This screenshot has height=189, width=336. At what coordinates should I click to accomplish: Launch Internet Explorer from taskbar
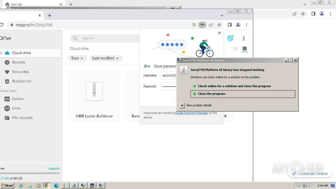(x=21, y=186)
